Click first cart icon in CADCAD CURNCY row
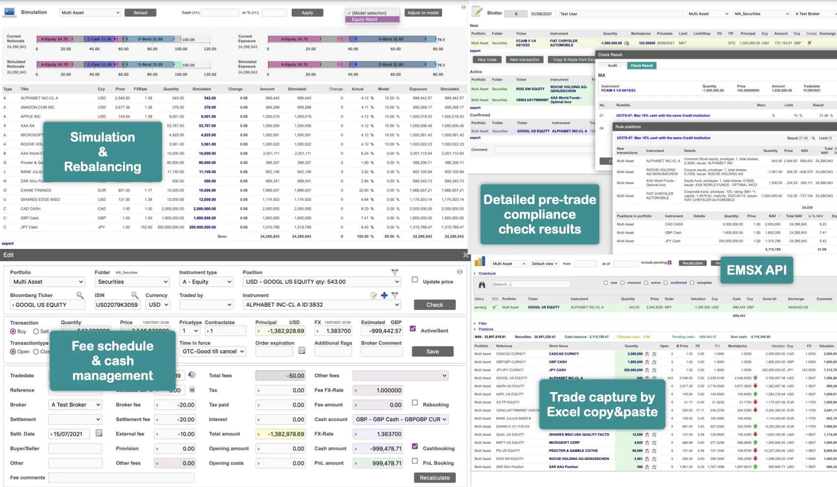837x487 pixels. [647, 354]
